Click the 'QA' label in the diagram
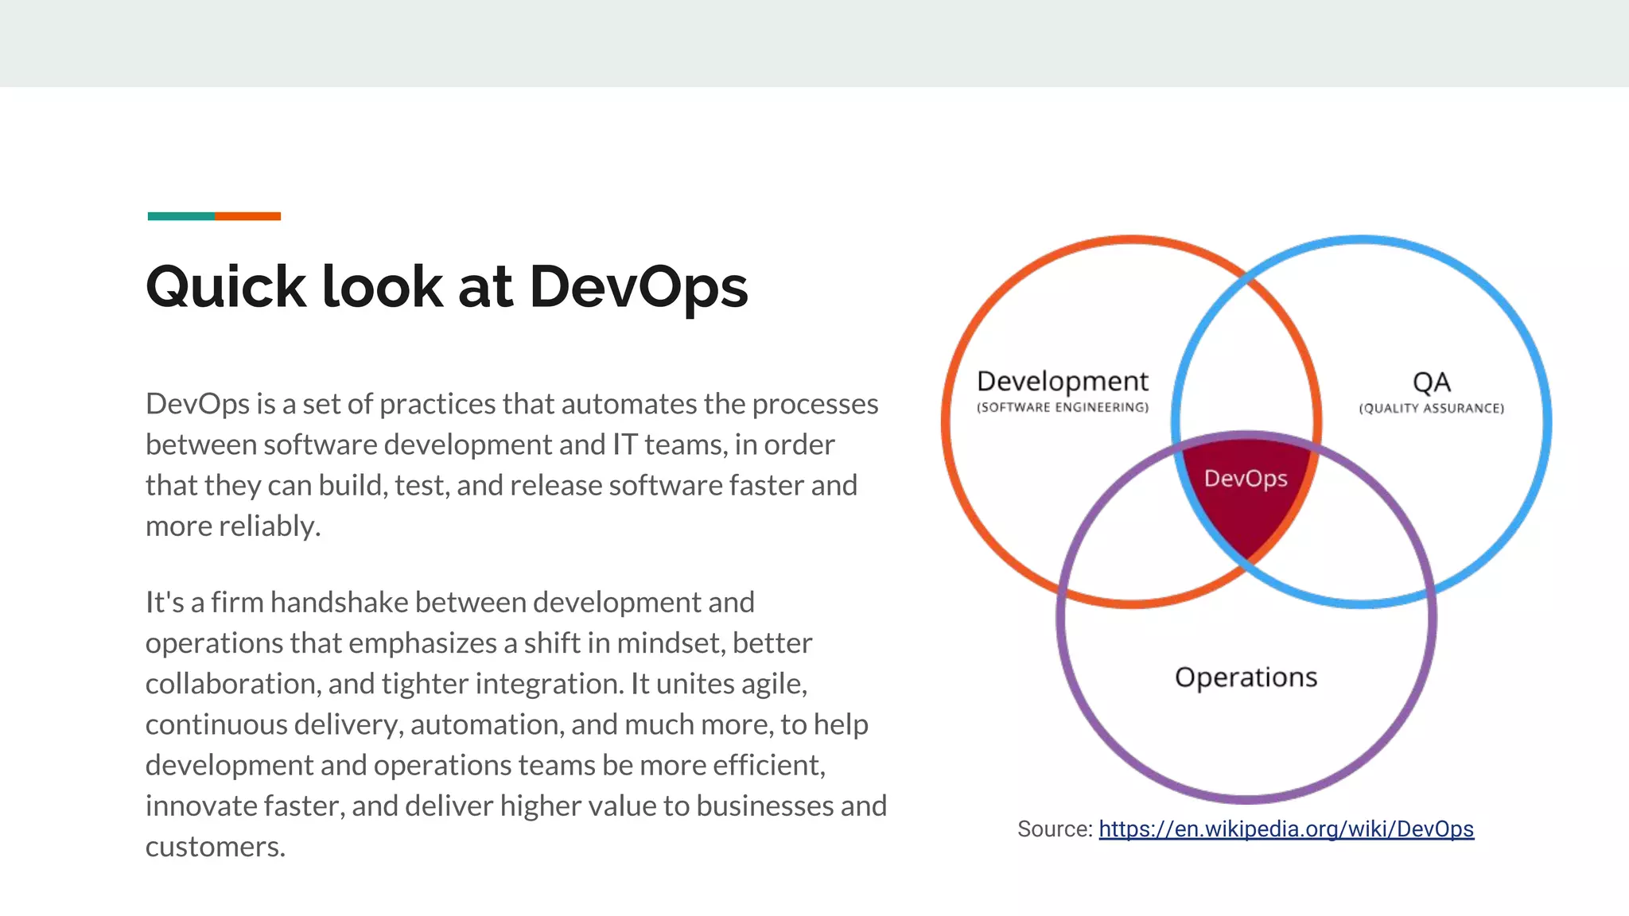The width and height of the screenshot is (1629, 916). click(1432, 382)
